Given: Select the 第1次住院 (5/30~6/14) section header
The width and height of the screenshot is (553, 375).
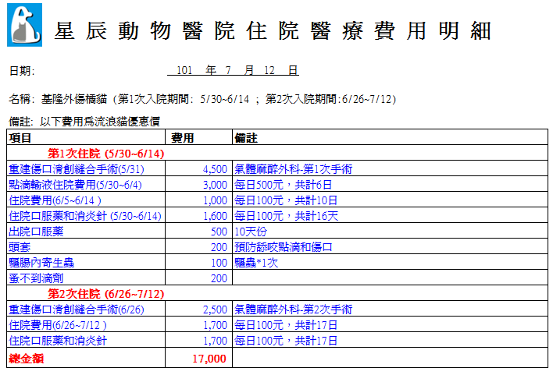Looking at the screenshot, I should coord(105,154).
